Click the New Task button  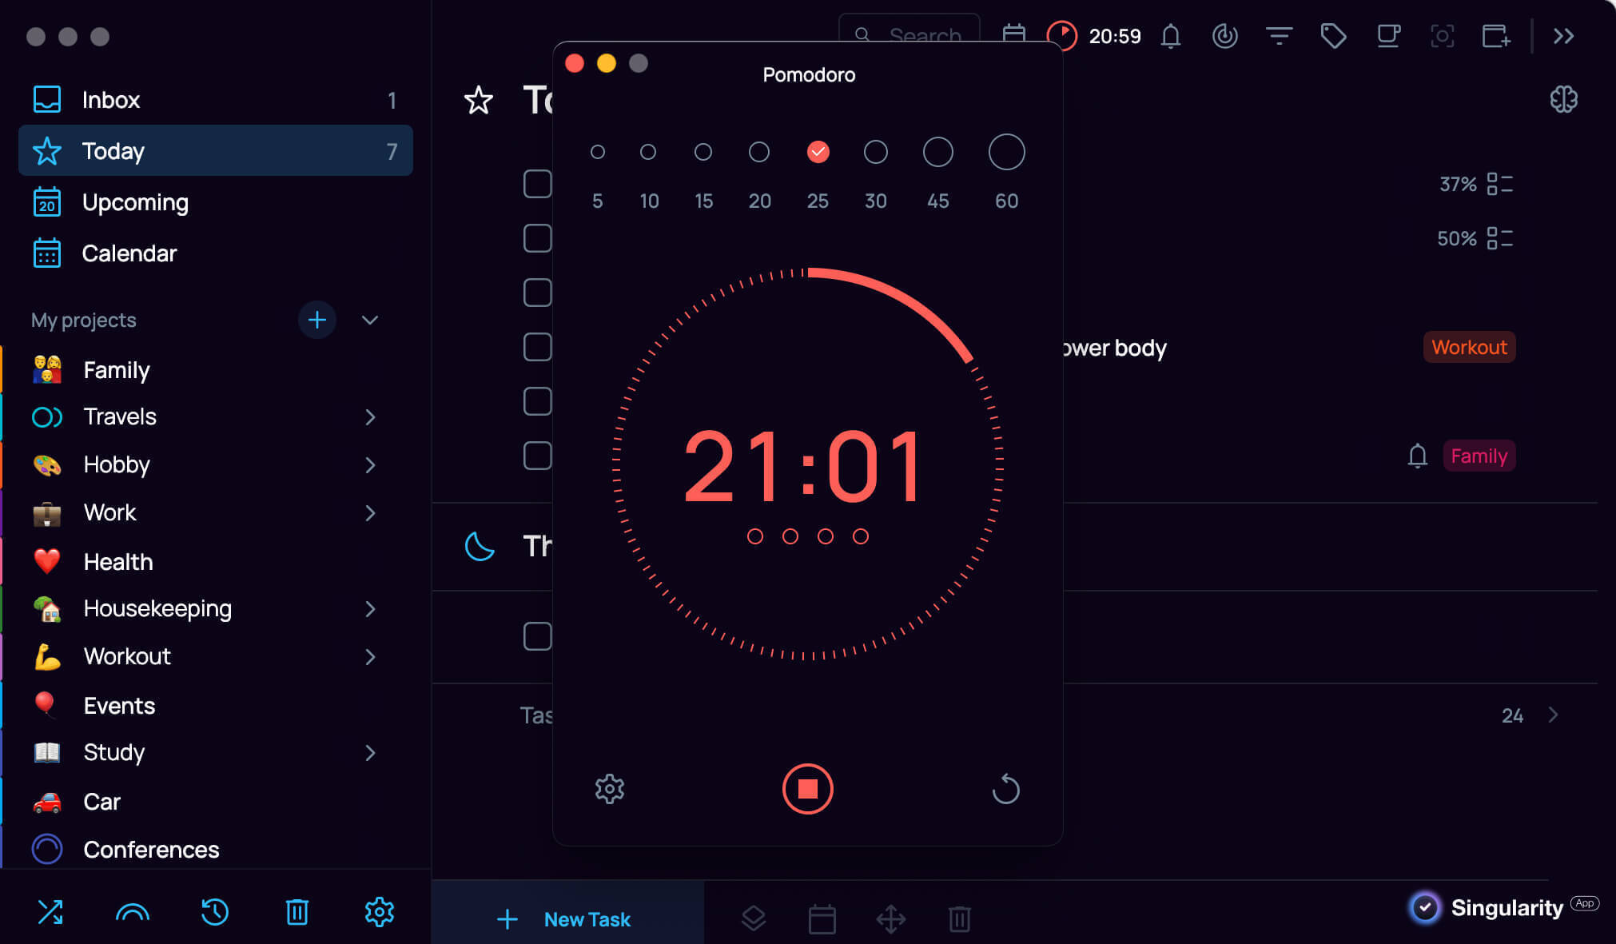click(567, 919)
